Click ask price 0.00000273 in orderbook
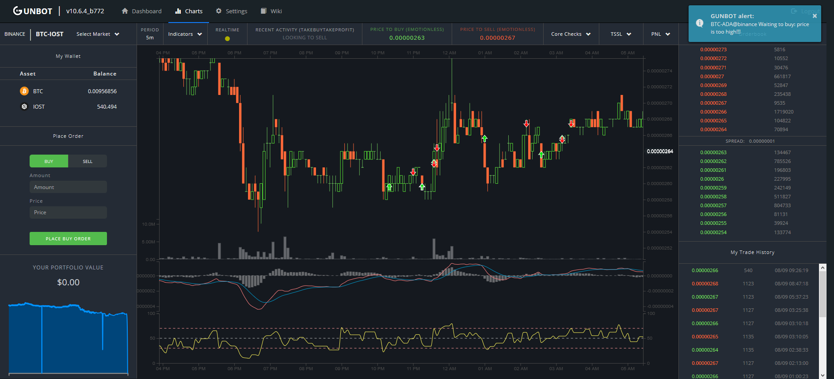834x379 pixels. pyautogui.click(x=713, y=49)
